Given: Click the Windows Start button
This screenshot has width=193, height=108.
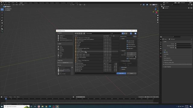Looking at the screenshot, I should [2, 106].
